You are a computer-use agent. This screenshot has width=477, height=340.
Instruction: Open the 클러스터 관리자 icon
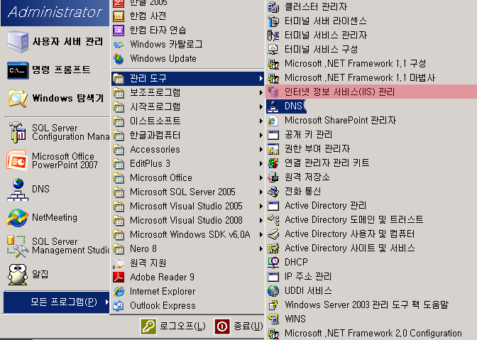[273, 6]
